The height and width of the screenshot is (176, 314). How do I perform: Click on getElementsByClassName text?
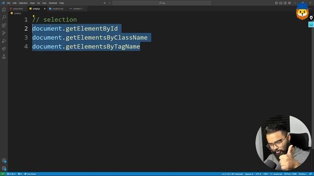pyautogui.click(x=106, y=38)
